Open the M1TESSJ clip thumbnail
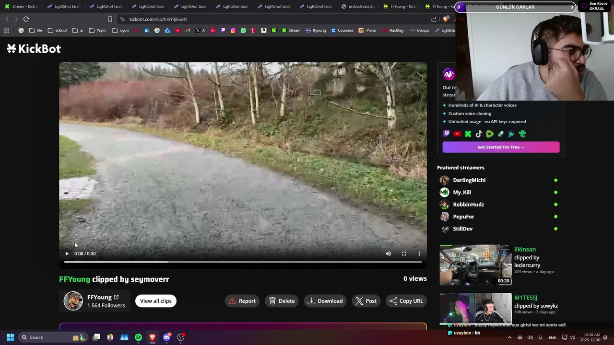Viewport: 614px width, 345px height. (x=475, y=310)
